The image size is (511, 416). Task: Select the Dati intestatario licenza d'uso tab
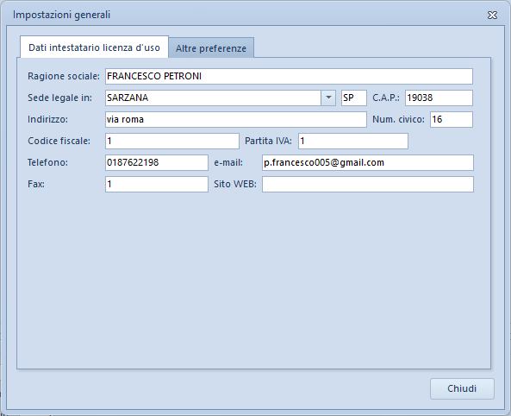[94, 47]
